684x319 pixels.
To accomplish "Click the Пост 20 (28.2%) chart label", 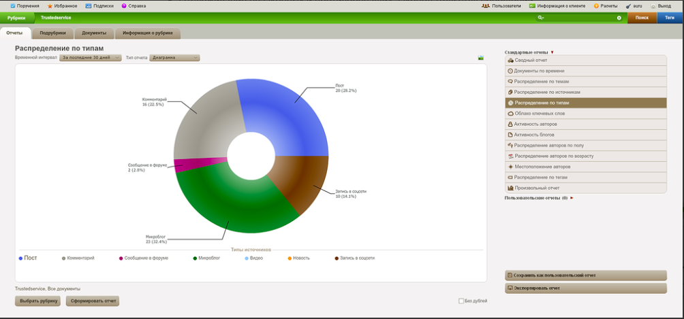I will click(x=346, y=88).
